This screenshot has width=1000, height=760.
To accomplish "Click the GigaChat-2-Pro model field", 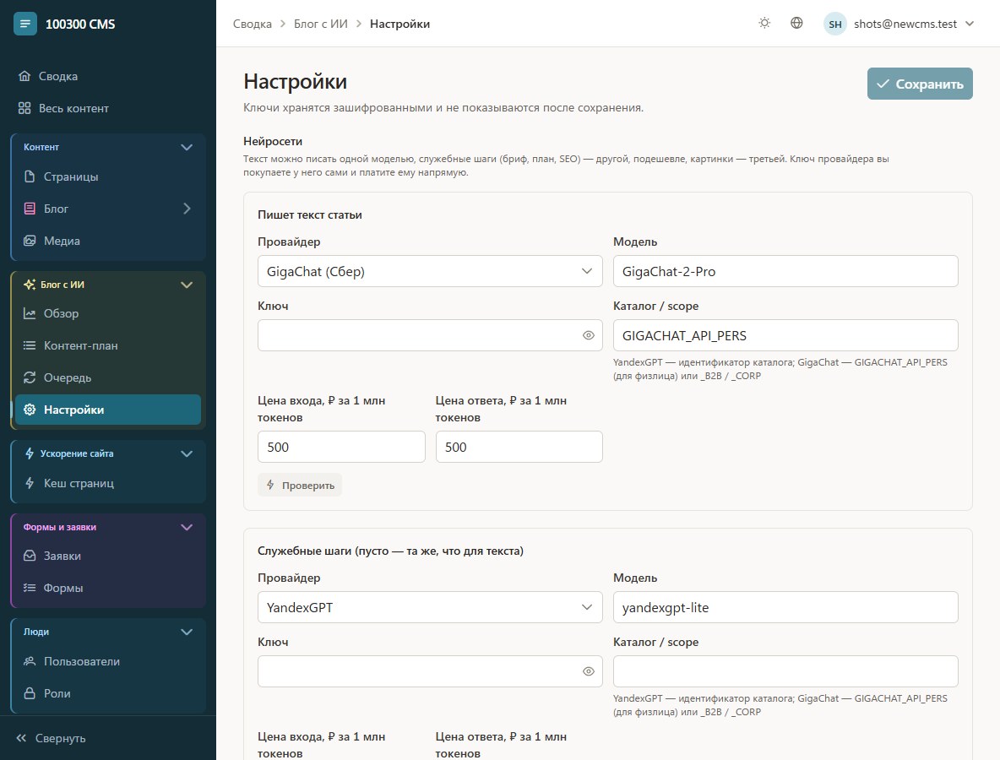I will (x=785, y=271).
